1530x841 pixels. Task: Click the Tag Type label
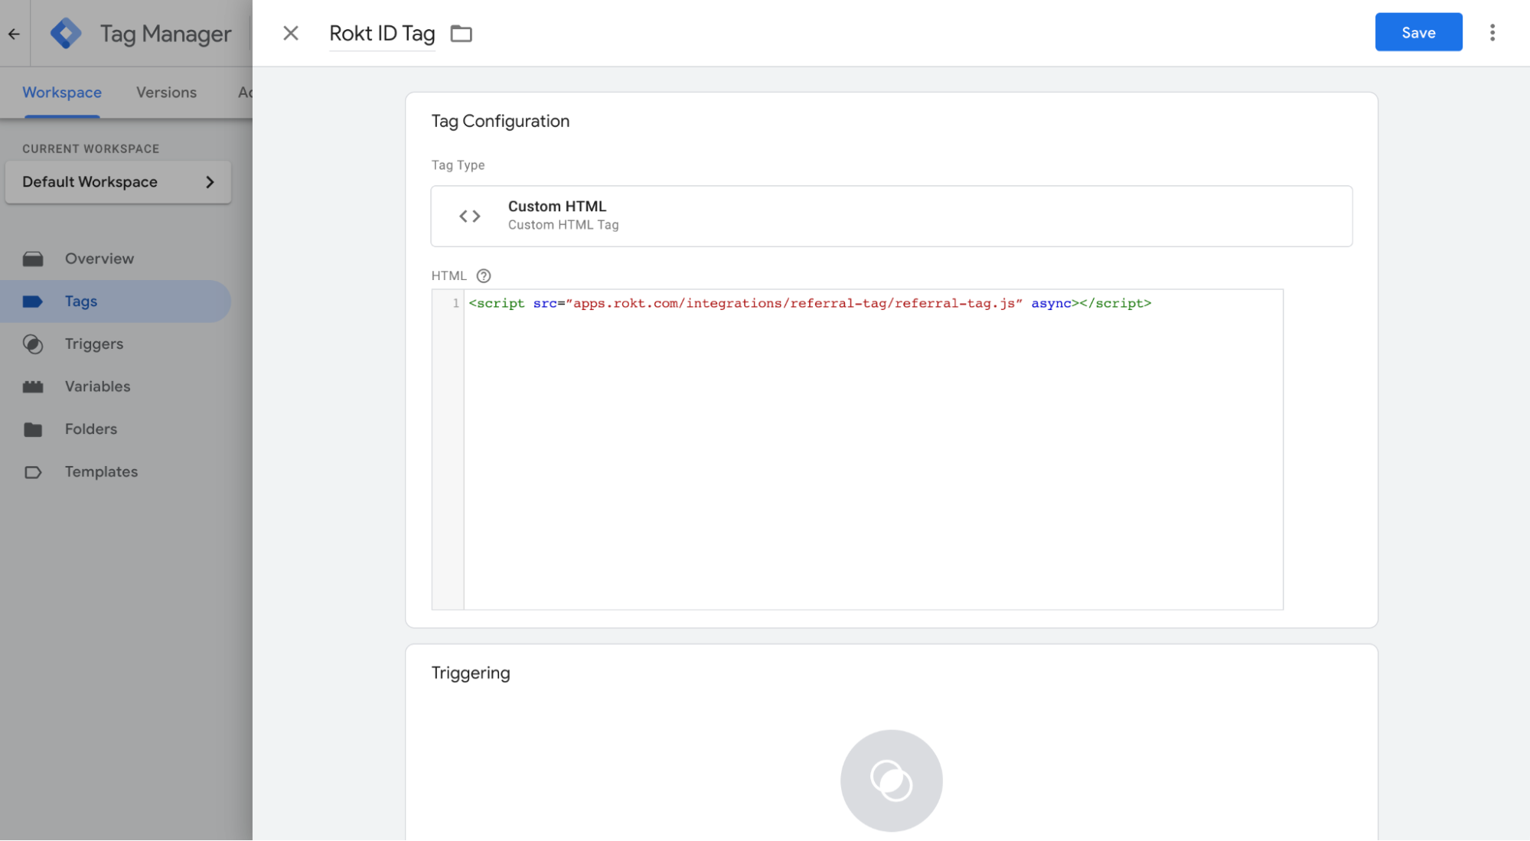458,165
